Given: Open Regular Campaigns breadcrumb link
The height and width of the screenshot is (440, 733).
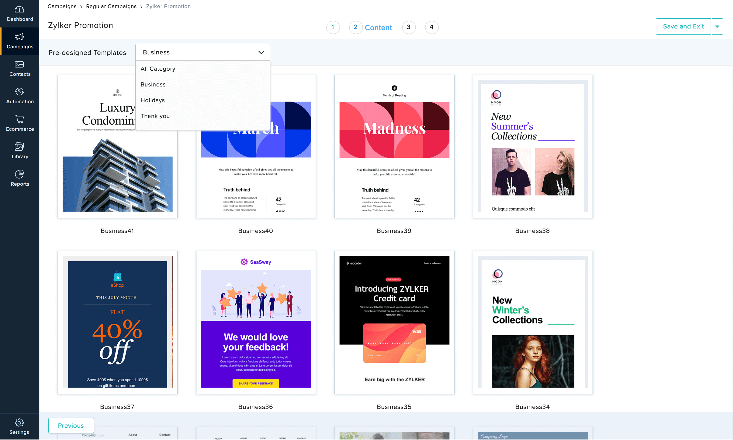Looking at the screenshot, I should (x=111, y=6).
